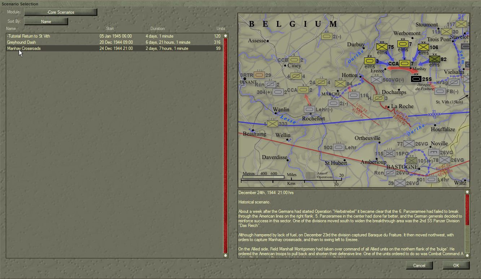481x279 pixels.
Task: Click the Cancel button
Action: point(419,266)
